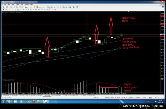The width and height of the screenshot is (166, 109).
Task: Switch to the USDTHB,Daily chart tab
Action: click(92, 95)
